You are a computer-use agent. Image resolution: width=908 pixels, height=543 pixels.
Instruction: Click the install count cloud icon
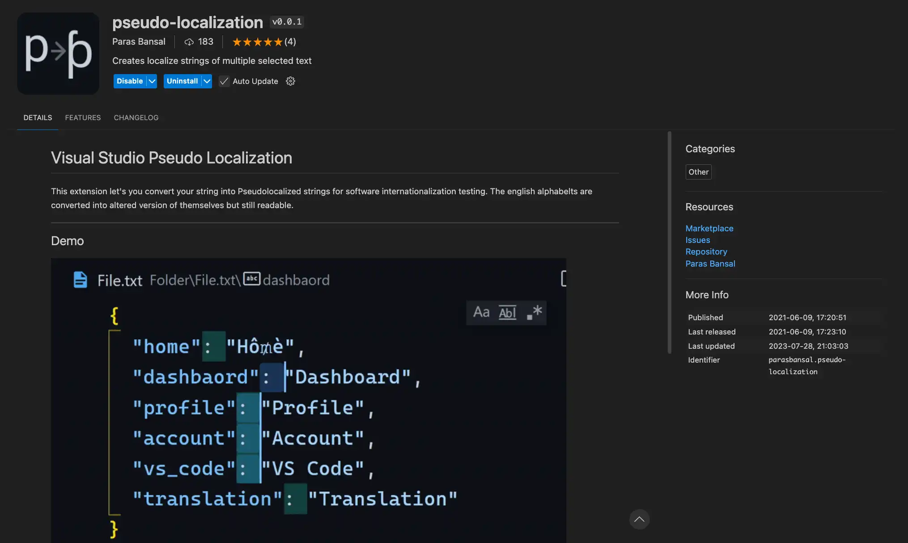pyautogui.click(x=189, y=42)
